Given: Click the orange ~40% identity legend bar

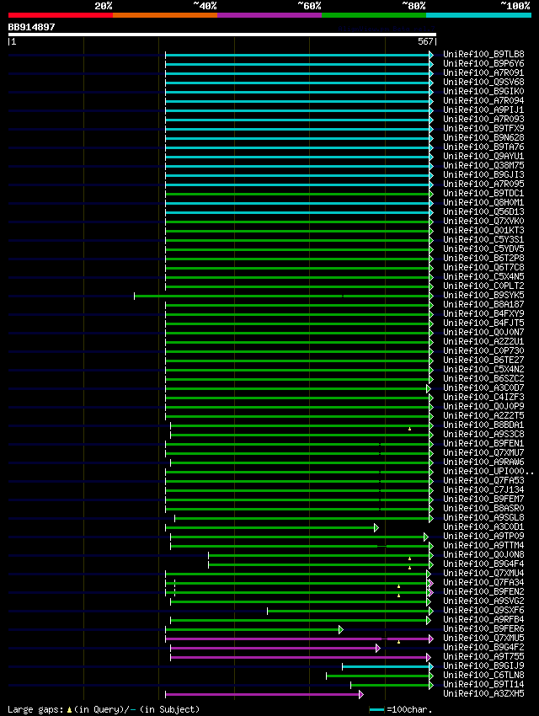Looking at the screenshot, I should click(165, 15).
